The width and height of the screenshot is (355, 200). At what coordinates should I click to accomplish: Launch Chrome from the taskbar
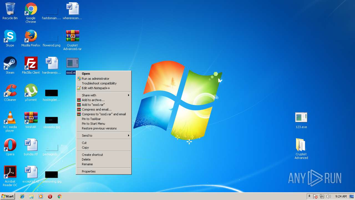[59, 196]
